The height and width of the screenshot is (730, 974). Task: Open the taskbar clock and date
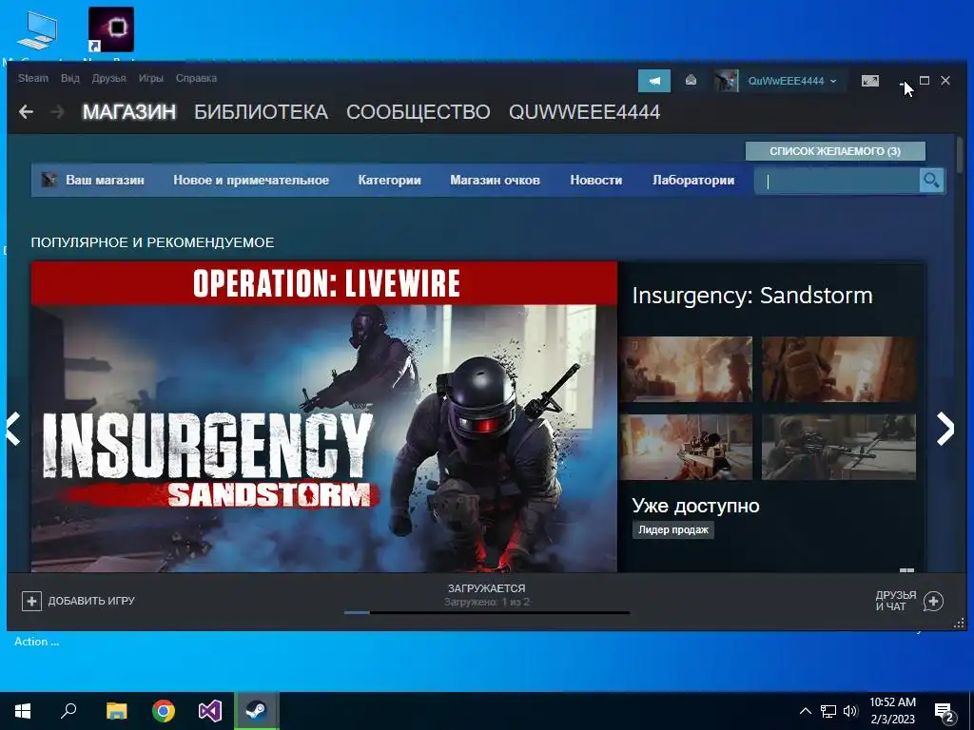tap(892, 711)
